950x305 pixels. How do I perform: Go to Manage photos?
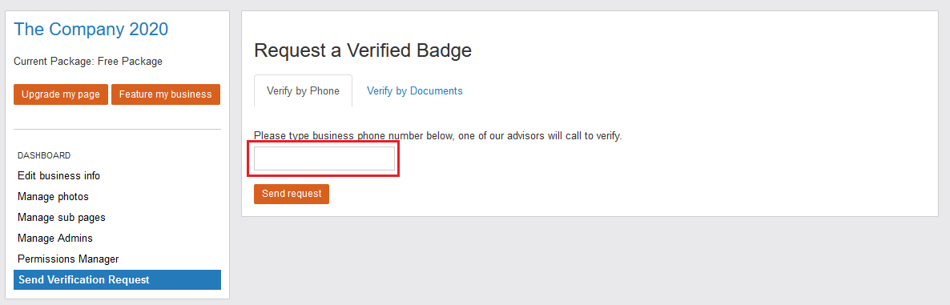[53, 197]
